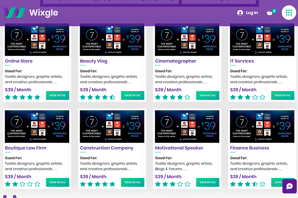Click the half star on Beauty Vlog rating
The width and height of the screenshot is (298, 198).
click(112, 97)
